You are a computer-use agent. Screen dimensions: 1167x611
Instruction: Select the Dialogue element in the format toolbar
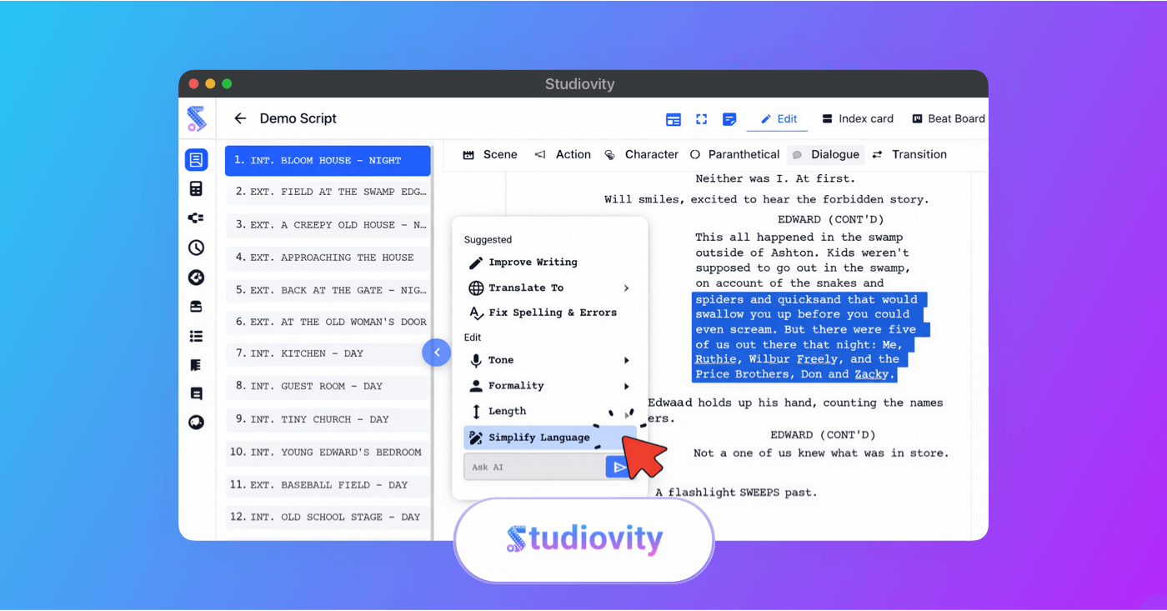coord(825,154)
